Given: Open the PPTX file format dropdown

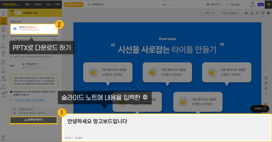Looking at the screenshot, I should [x=34, y=29].
